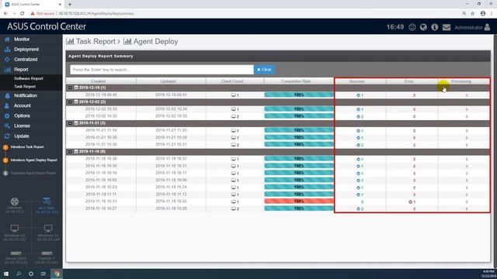The height and width of the screenshot is (279, 497).
Task: Click red progress bar in 2019-11-18 10:31 row
Action: [x=299, y=201]
